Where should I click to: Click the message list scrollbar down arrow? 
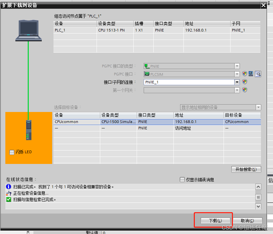258,207
